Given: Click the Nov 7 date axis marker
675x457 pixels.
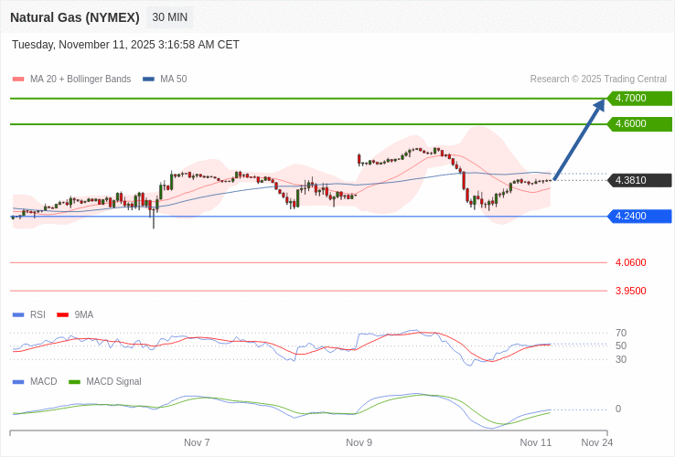Looking at the screenshot, I should (x=197, y=442).
